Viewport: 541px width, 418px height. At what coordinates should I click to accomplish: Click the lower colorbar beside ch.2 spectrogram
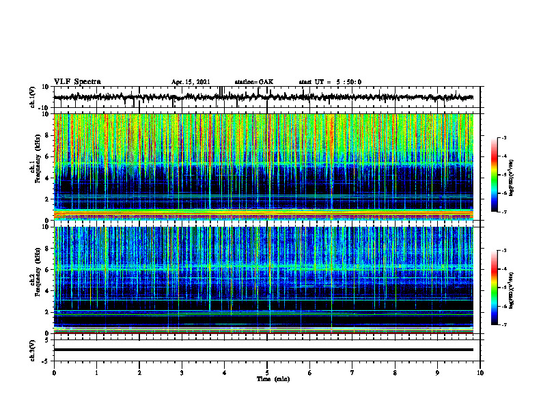pos(495,288)
